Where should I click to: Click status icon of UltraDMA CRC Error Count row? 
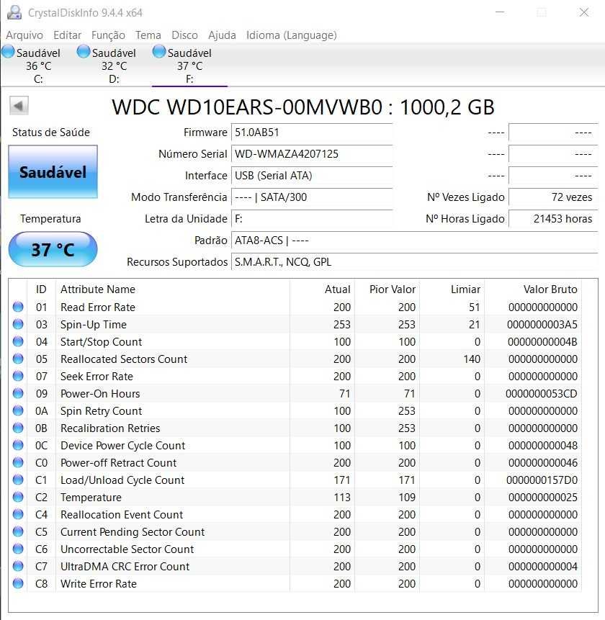point(18,566)
